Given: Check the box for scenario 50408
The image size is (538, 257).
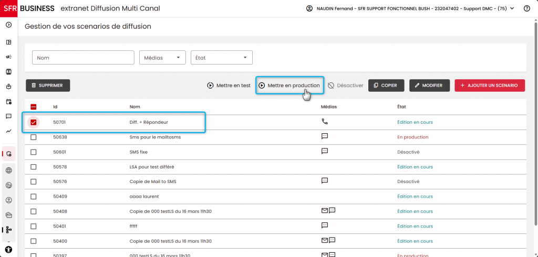Looking at the screenshot, I should coord(33,211).
